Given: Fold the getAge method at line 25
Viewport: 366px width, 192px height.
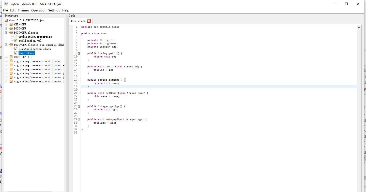Looking at the screenshot, I should click(79, 106).
